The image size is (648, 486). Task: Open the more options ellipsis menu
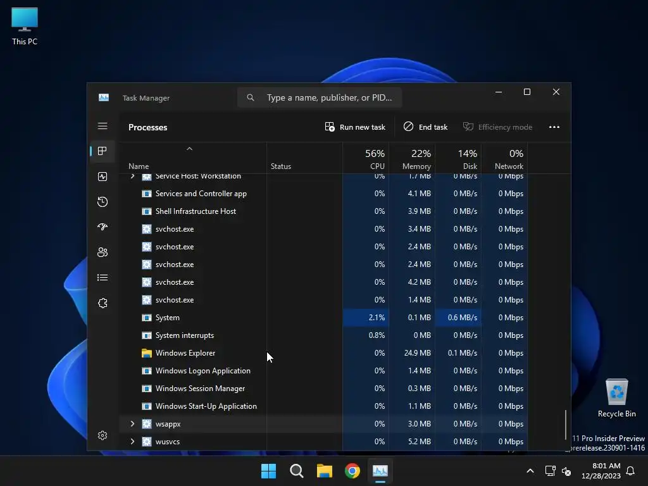[554, 127]
